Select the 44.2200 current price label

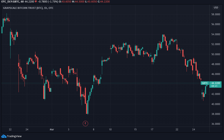pos(216,83)
